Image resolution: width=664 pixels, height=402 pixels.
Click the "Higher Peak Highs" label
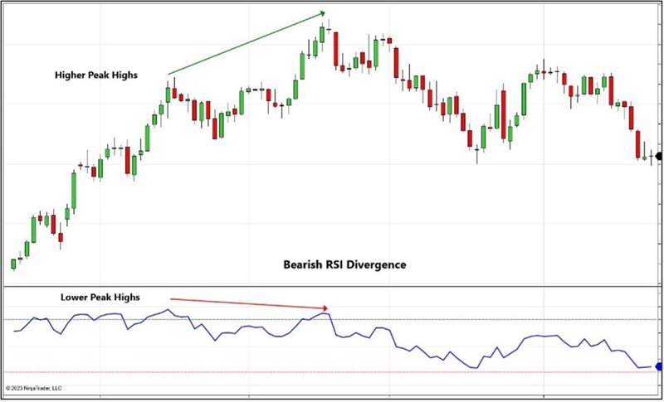point(96,75)
